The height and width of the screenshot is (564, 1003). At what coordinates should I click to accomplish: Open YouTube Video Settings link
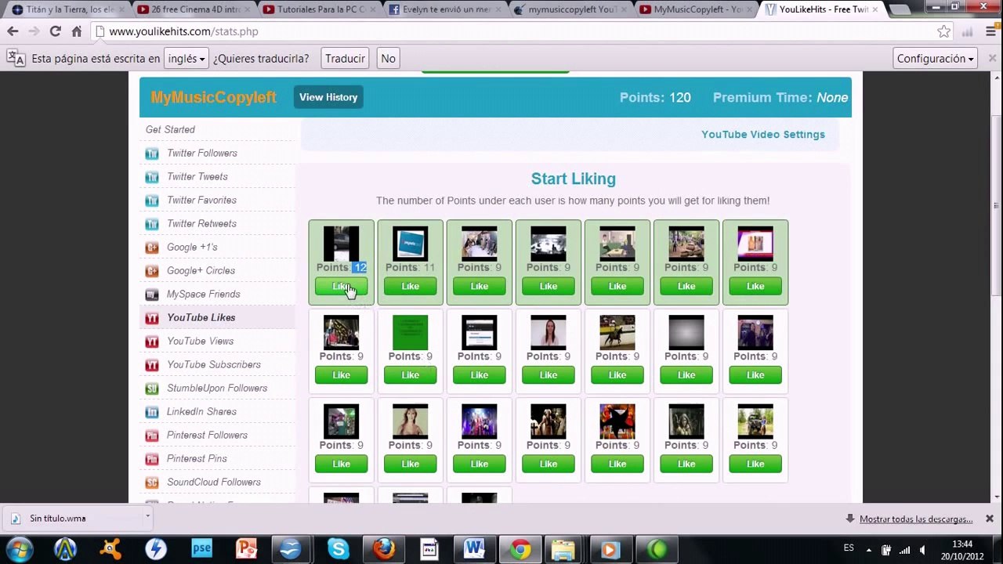(763, 135)
